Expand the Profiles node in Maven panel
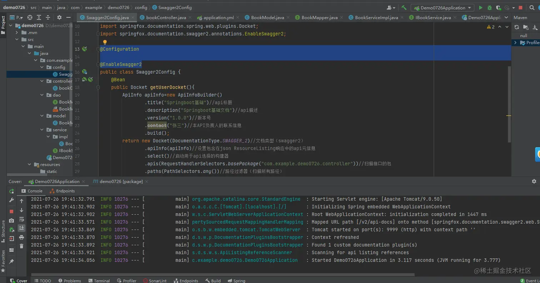The height and width of the screenshot is (283, 540). (x=515, y=43)
